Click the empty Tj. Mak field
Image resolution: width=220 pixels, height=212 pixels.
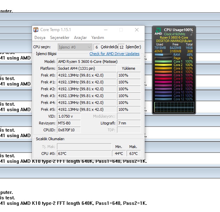click(84, 147)
